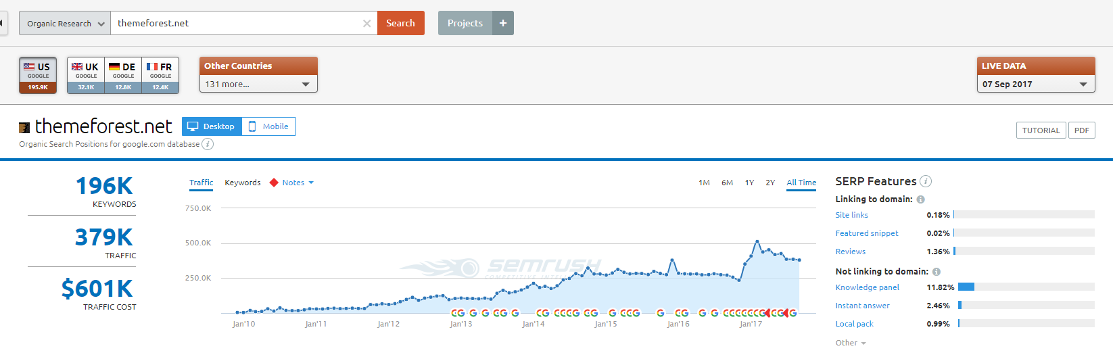Expand the Other Countries 131 more list
The image size is (1113, 359).
tap(258, 84)
